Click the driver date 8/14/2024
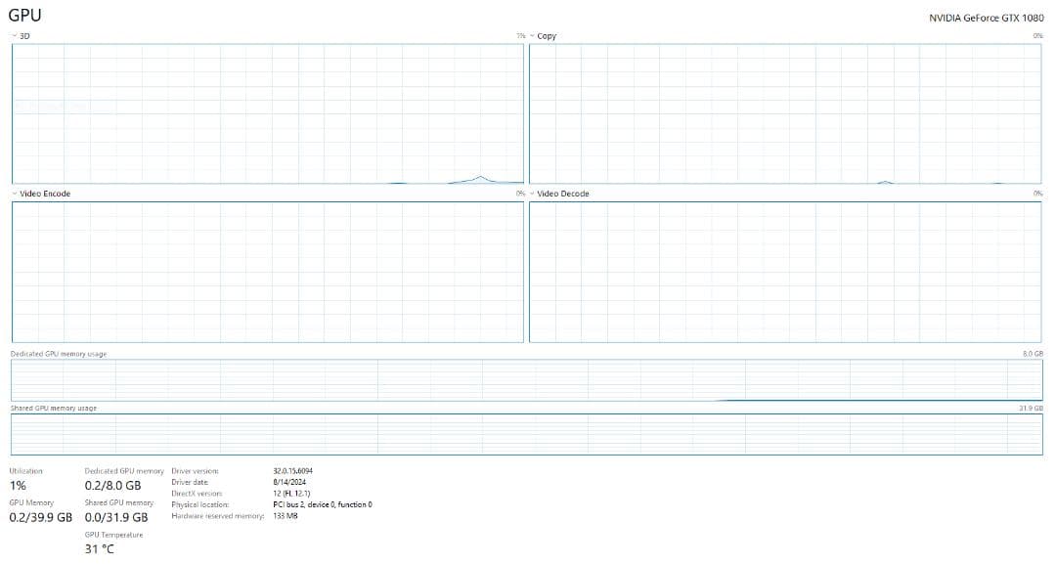The width and height of the screenshot is (1056, 564). [x=286, y=482]
